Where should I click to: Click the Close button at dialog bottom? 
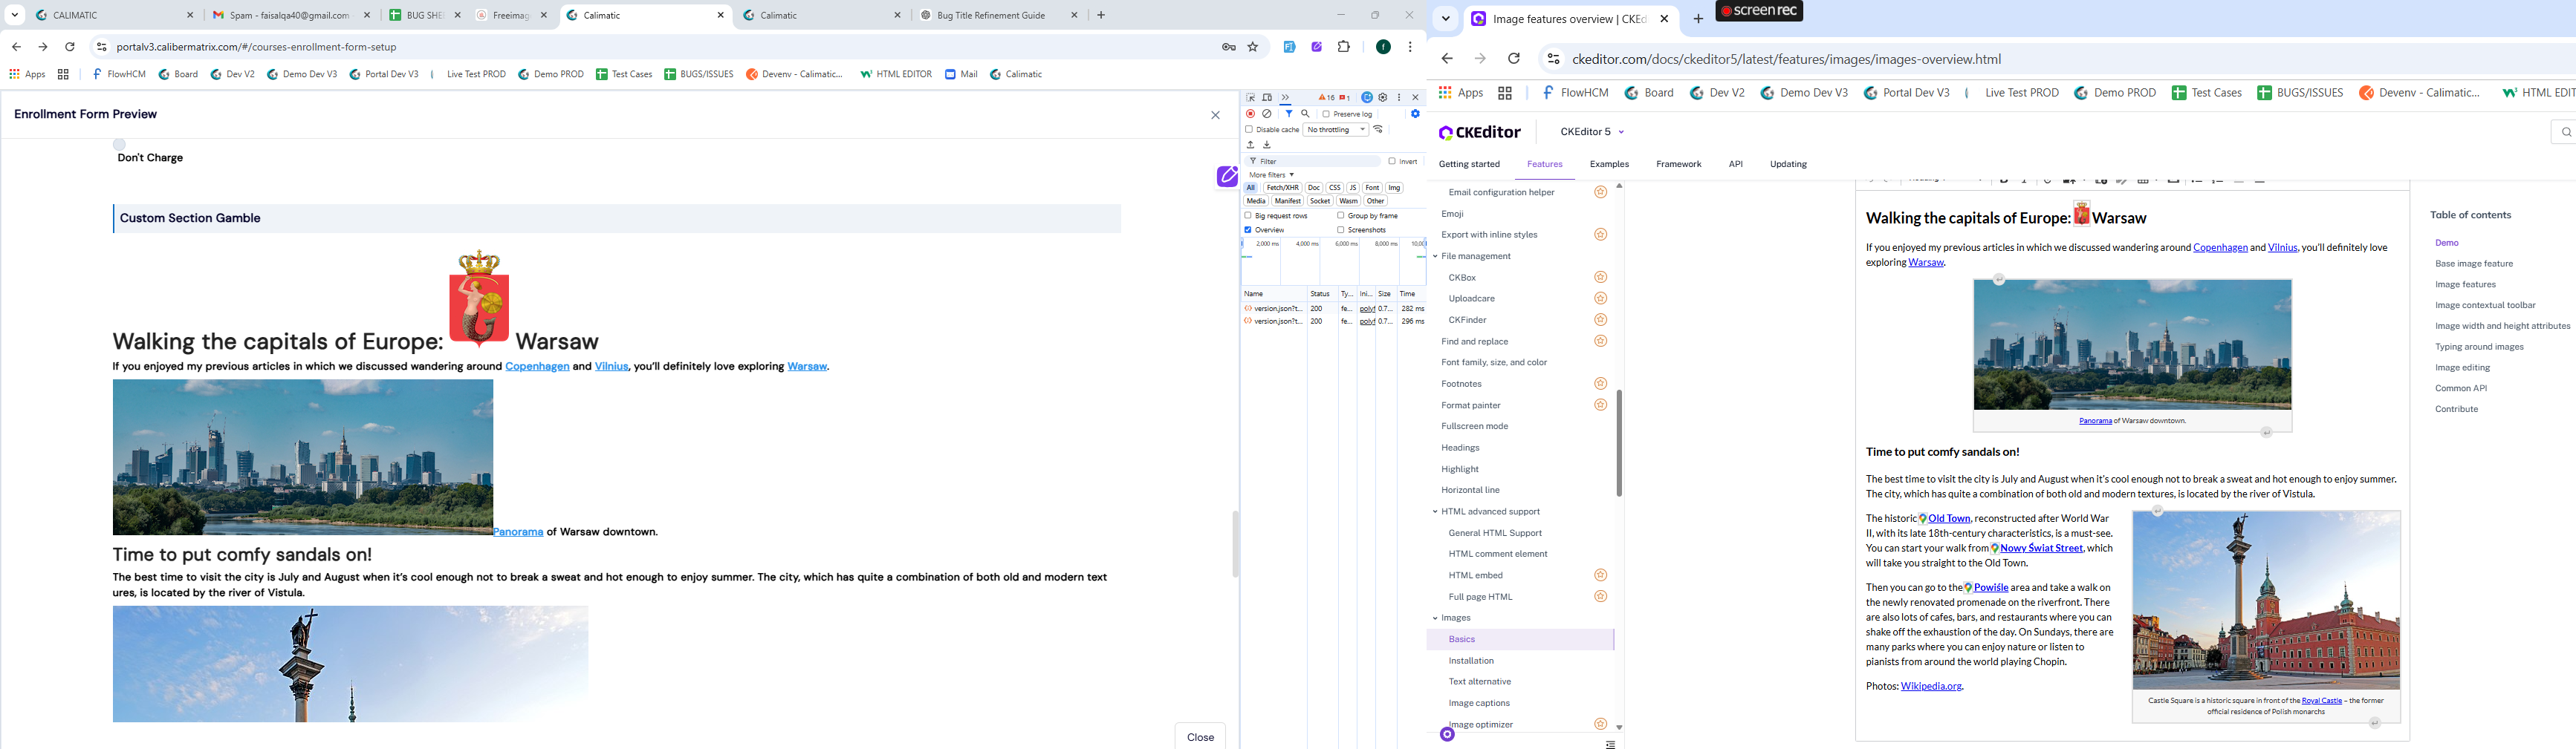pyautogui.click(x=1200, y=737)
